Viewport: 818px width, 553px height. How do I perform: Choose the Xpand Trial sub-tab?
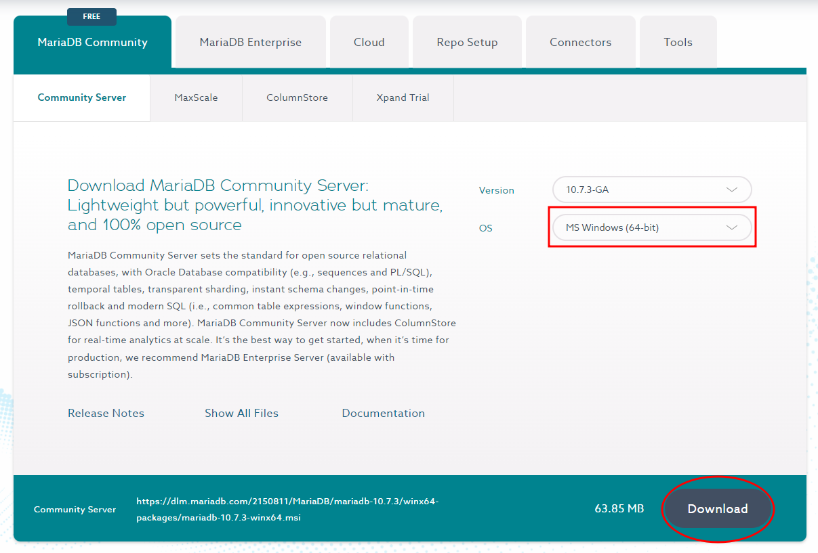coord(403,97)
